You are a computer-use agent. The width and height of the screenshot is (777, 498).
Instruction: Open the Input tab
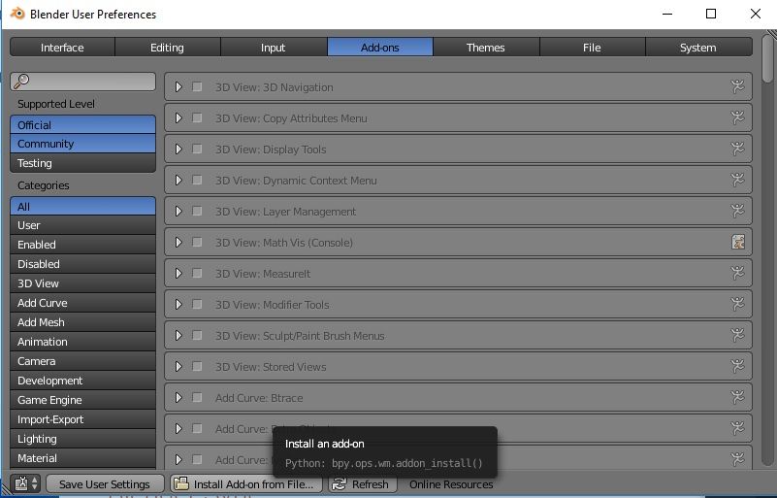[x=274, y=48]
